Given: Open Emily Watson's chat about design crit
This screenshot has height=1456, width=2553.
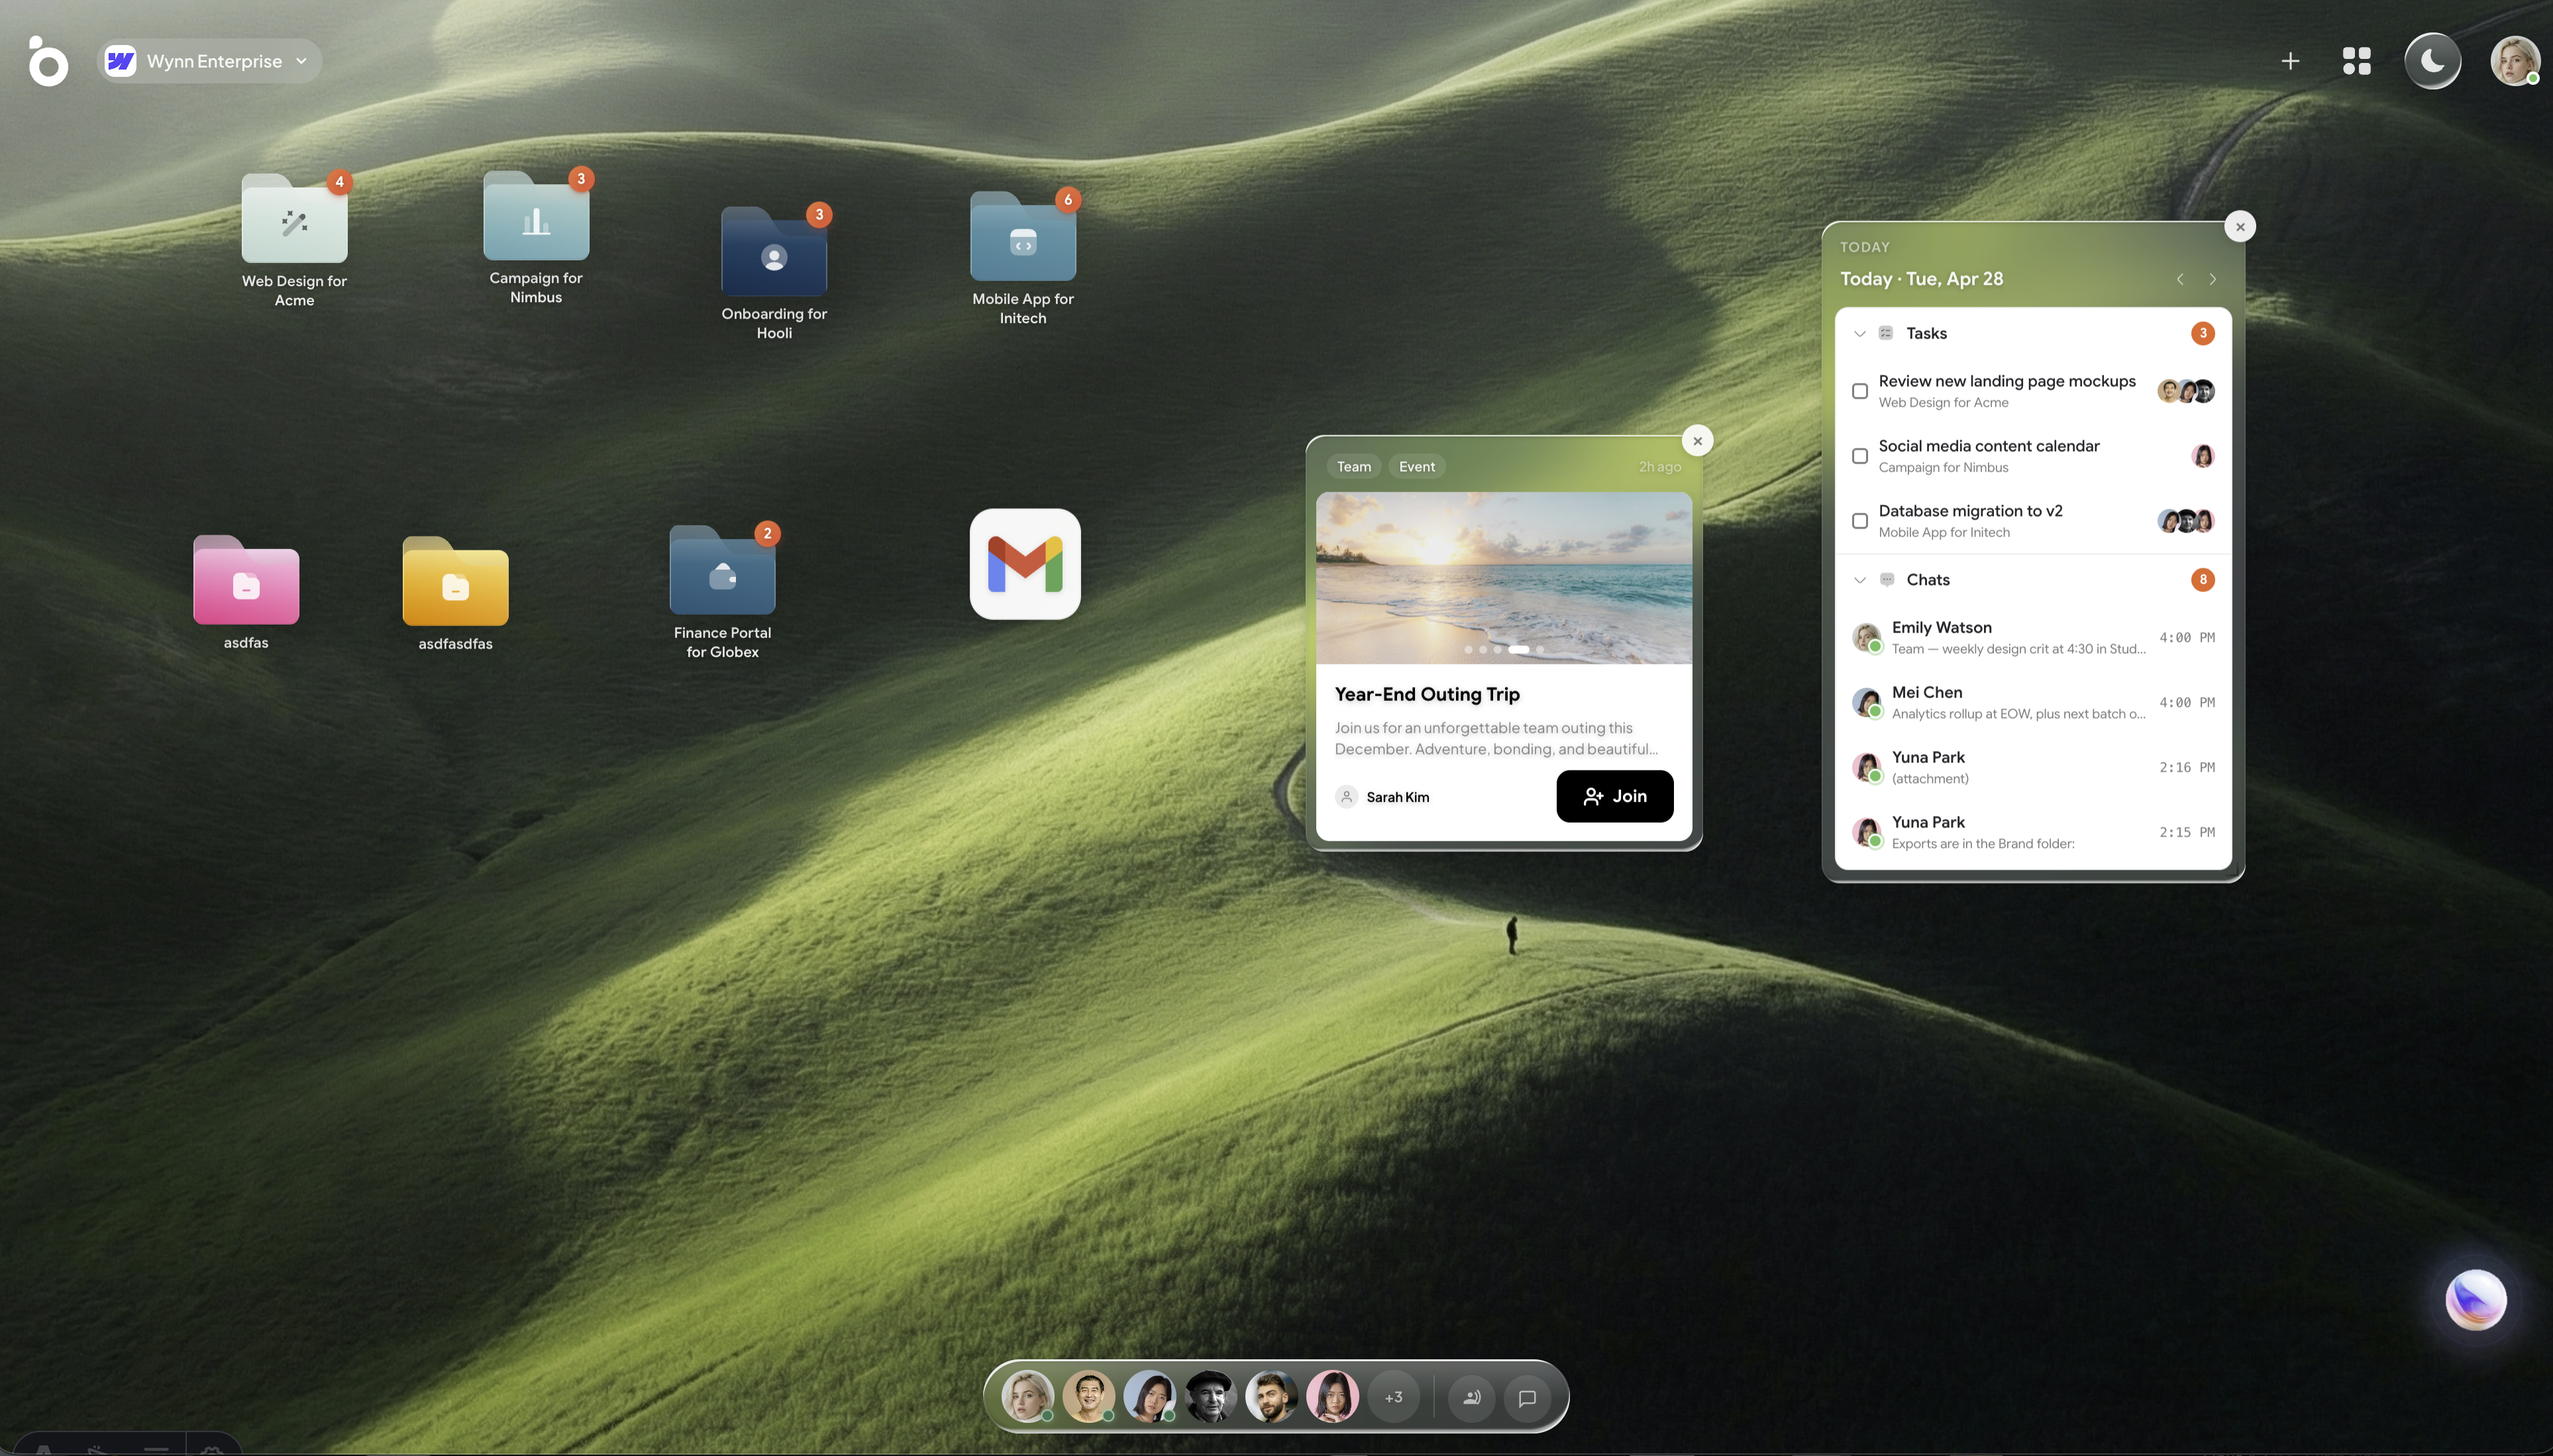Looking at the screenshot, I should 2033,637.
